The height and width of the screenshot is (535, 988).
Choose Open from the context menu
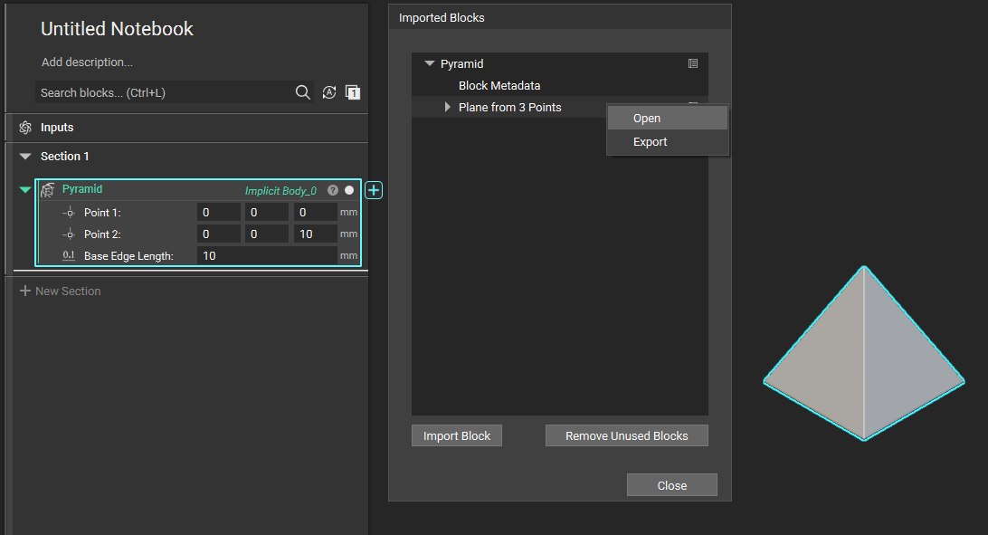pos(668,118)
